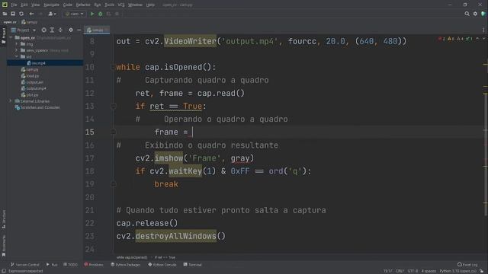Image resolution: width=488 pixels, height=274 pixels.
Task: Open the Version Control tool window
Action: 25,265
